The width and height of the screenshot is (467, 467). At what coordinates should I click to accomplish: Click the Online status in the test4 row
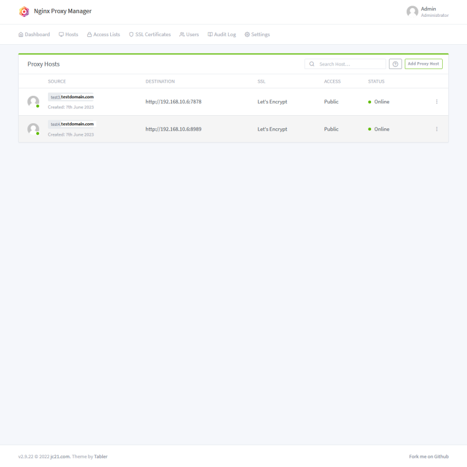379,130
